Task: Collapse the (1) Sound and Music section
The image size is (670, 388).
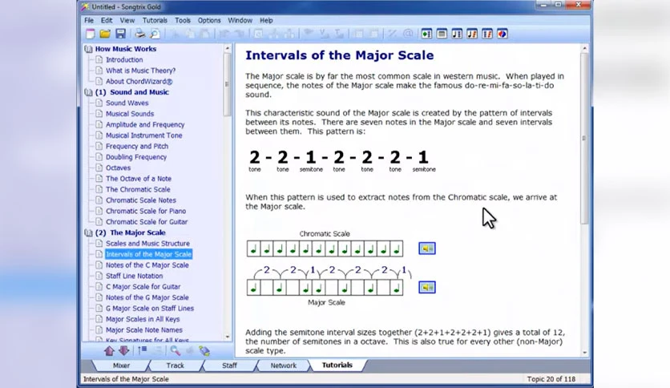Action: pos(88,92)
